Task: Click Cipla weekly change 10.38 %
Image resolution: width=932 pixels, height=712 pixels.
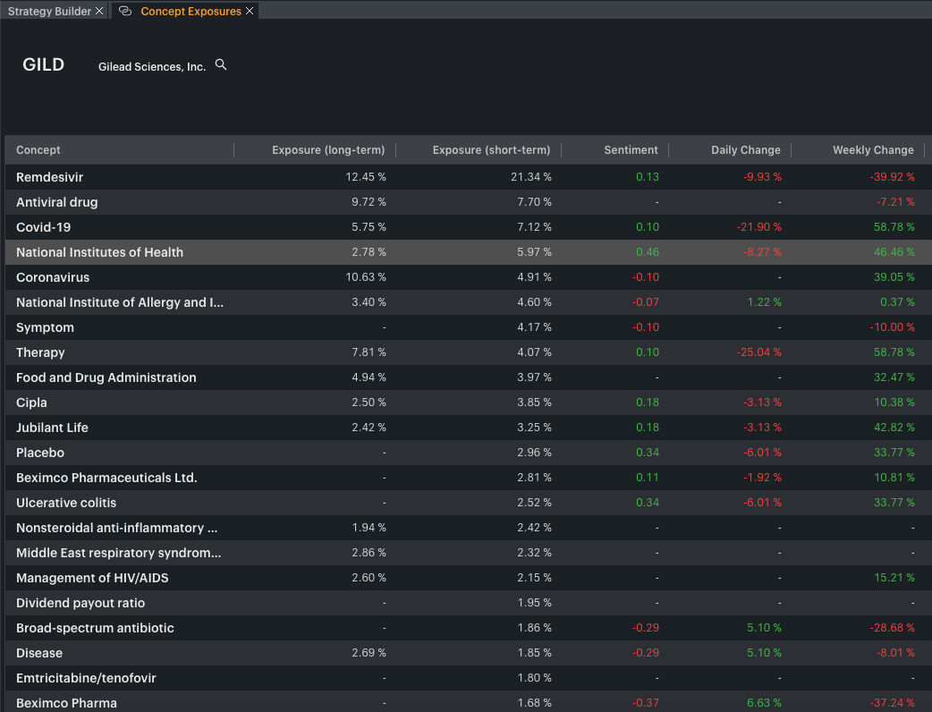Action: [894, 403]
